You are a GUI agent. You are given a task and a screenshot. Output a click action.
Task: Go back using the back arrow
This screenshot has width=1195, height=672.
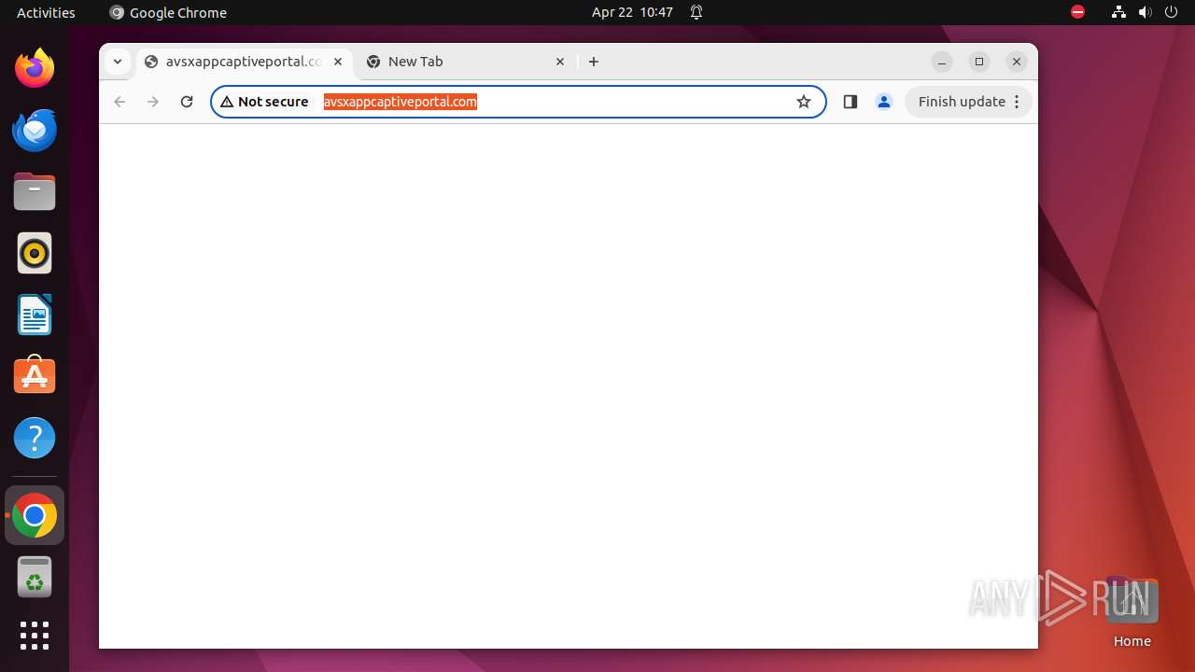[119, 102]
